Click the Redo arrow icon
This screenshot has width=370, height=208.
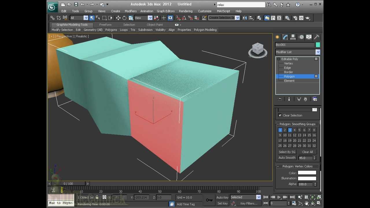point(92,4)
